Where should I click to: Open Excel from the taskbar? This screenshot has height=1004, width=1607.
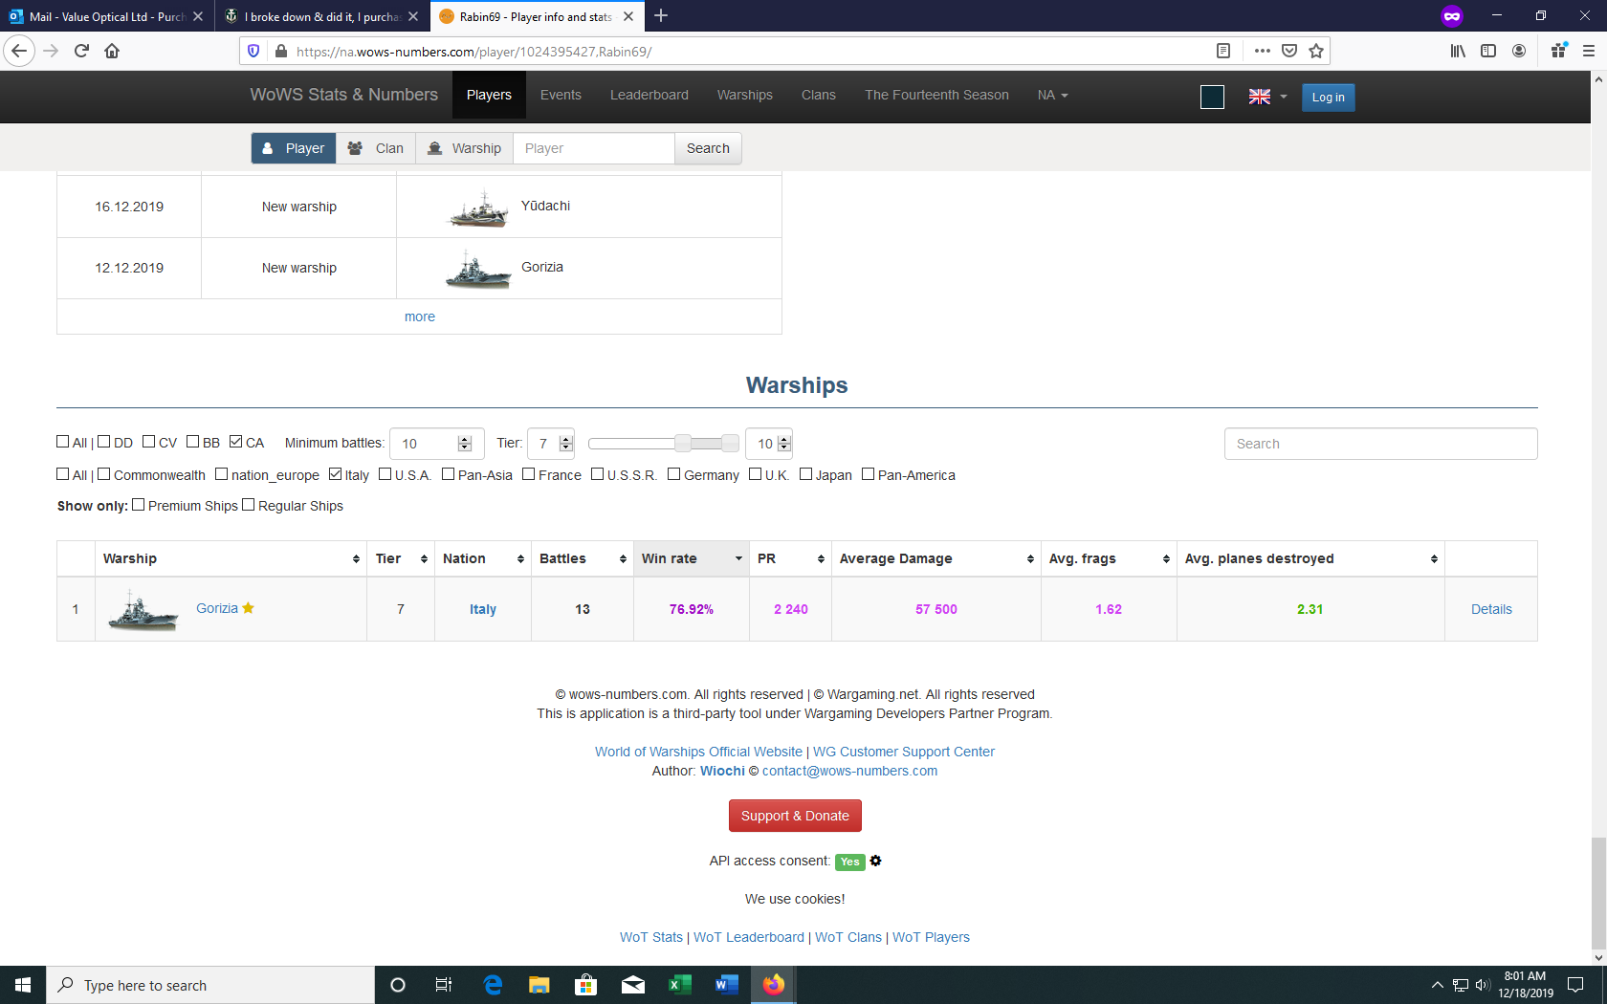(x=679, y=985)
